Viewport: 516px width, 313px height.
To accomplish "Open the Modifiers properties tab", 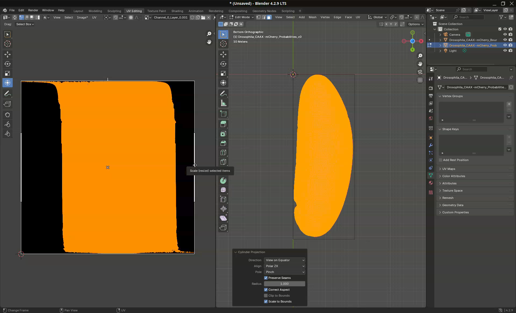I will (431, 145).
